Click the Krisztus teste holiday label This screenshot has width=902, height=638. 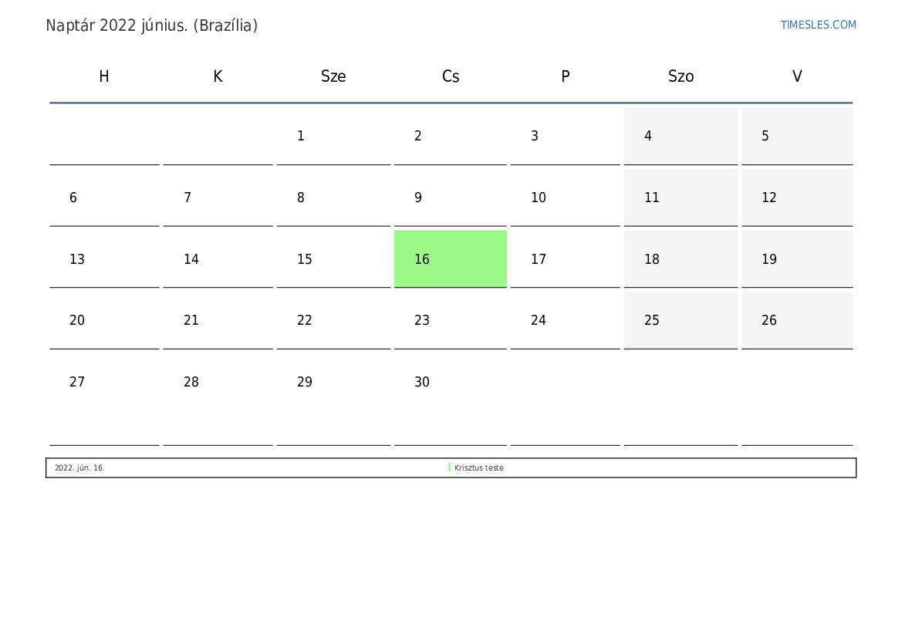click(478, 468)
